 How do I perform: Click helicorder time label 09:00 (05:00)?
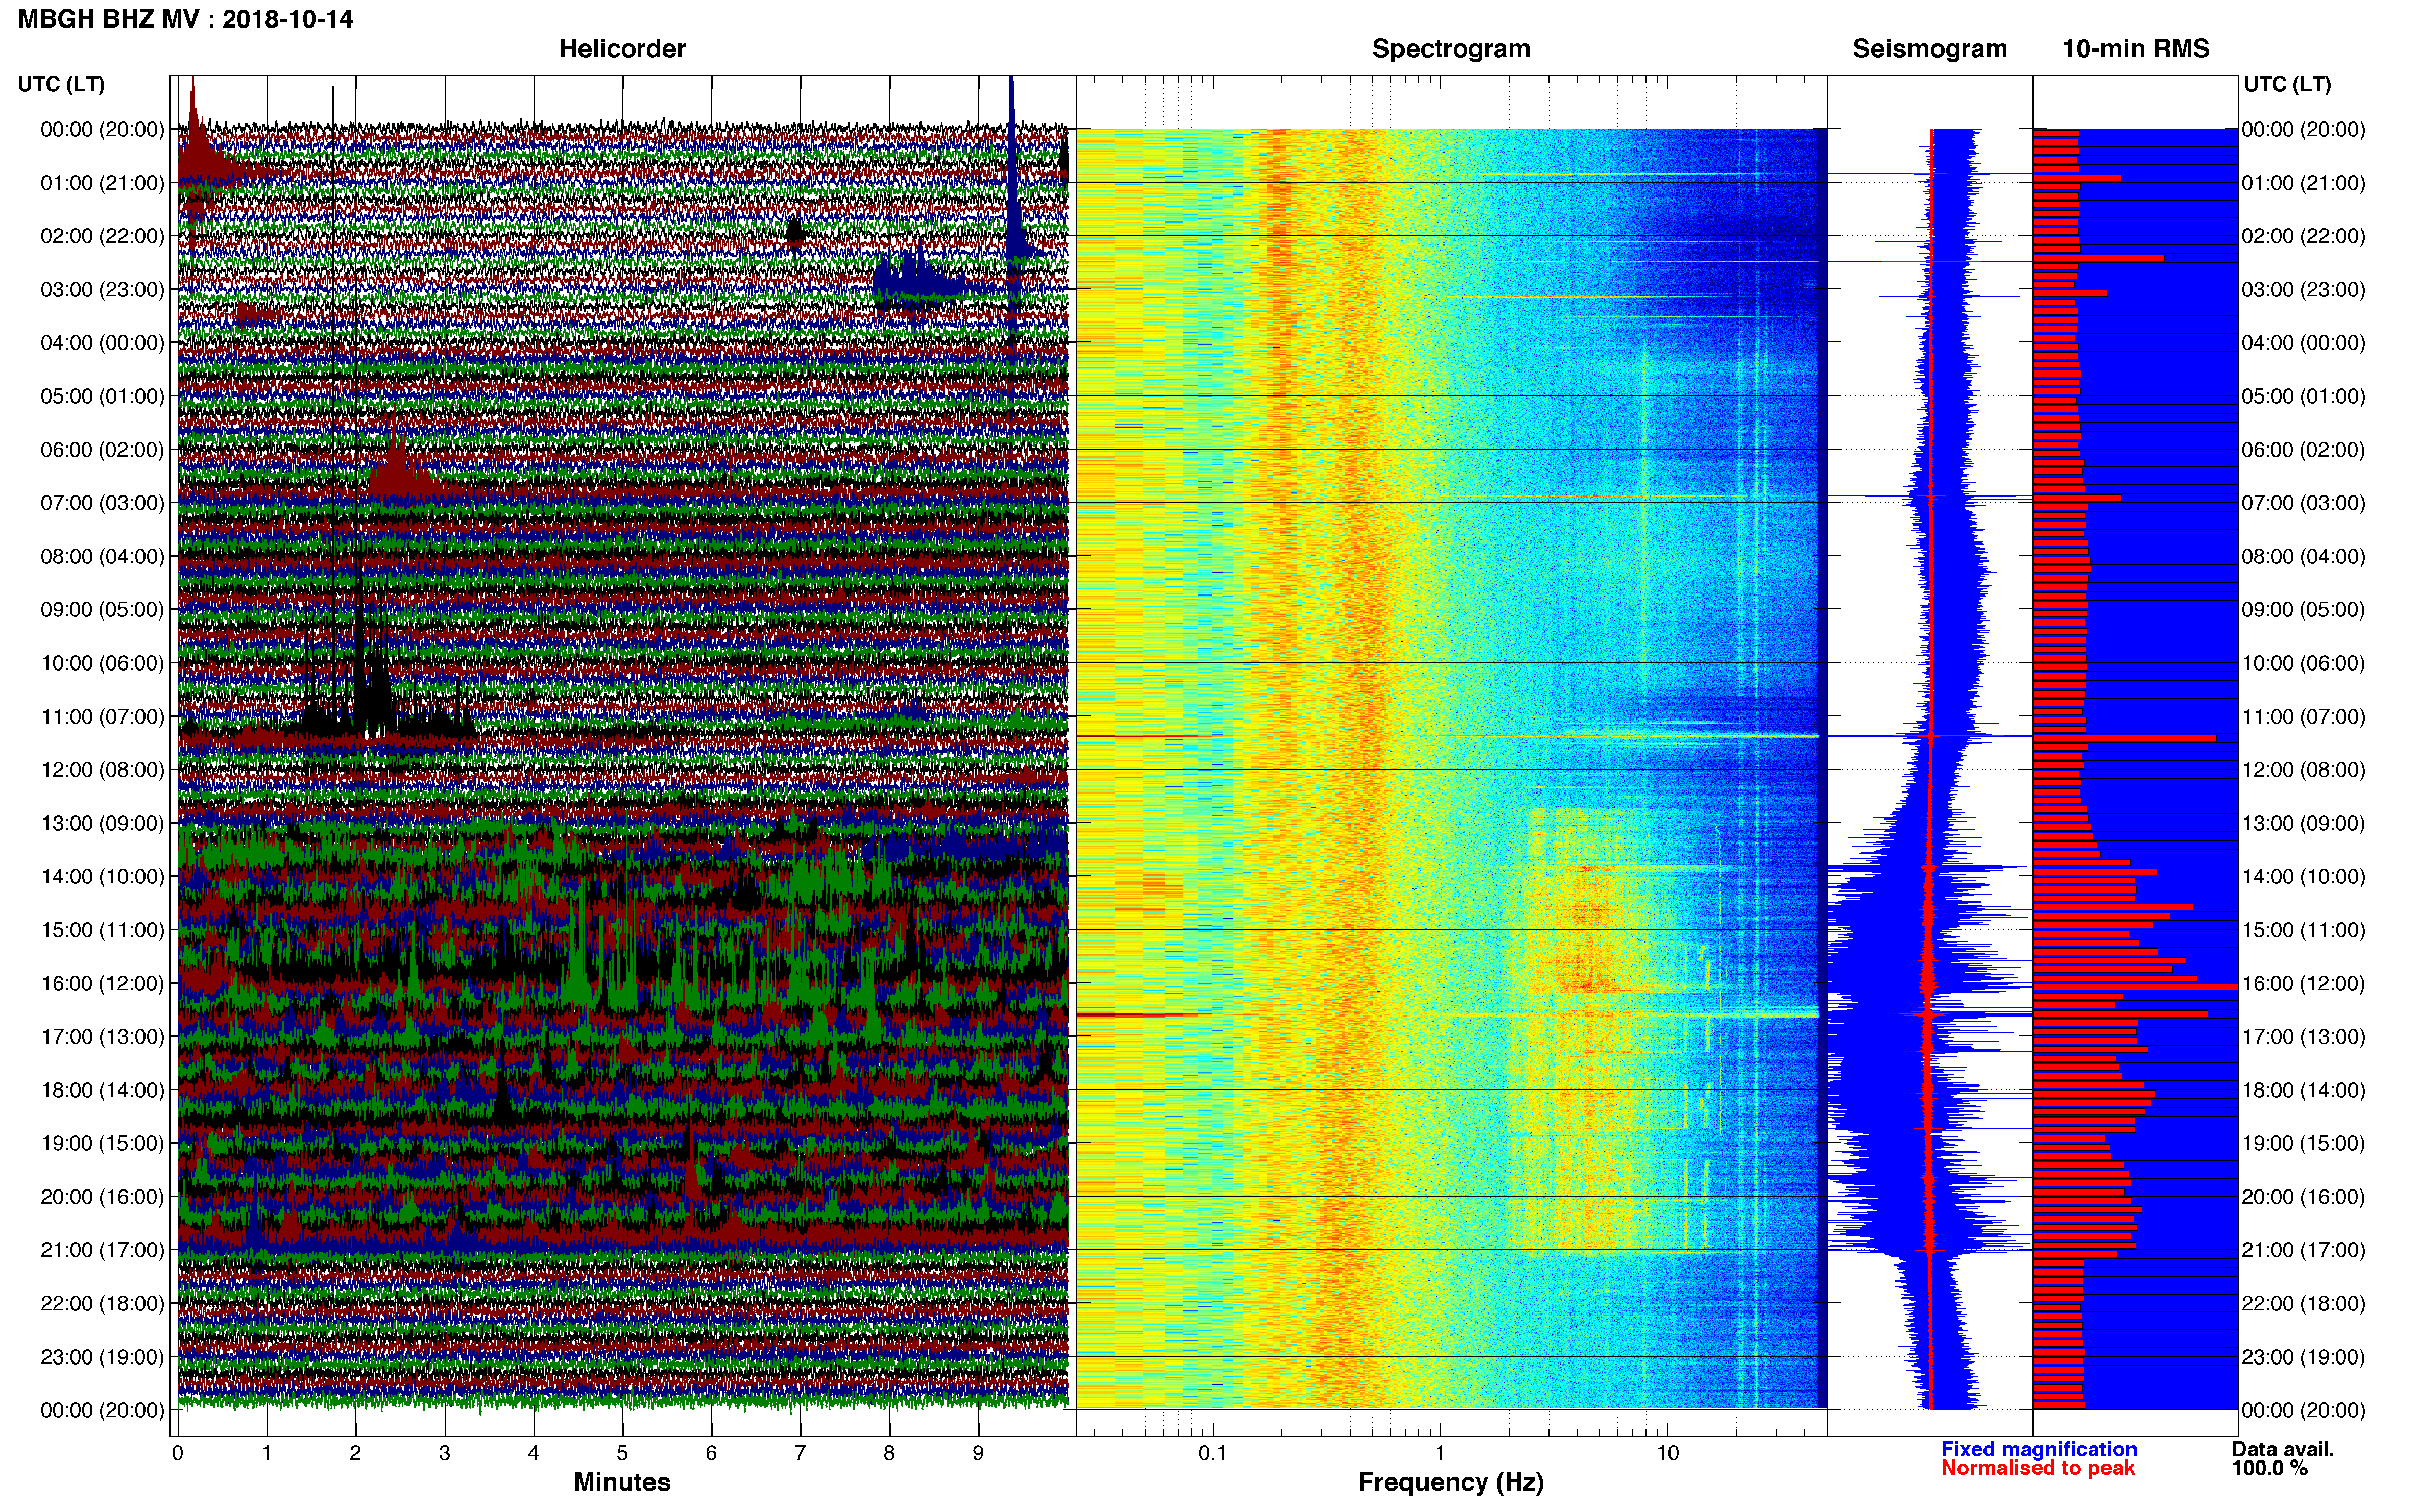(102, 610)
